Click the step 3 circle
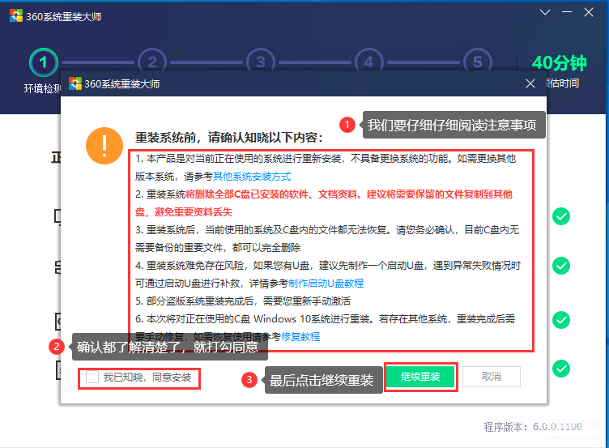 261,62
